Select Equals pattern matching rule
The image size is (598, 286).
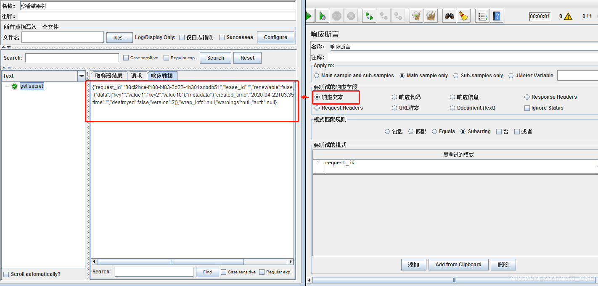(x=434, y=131)
